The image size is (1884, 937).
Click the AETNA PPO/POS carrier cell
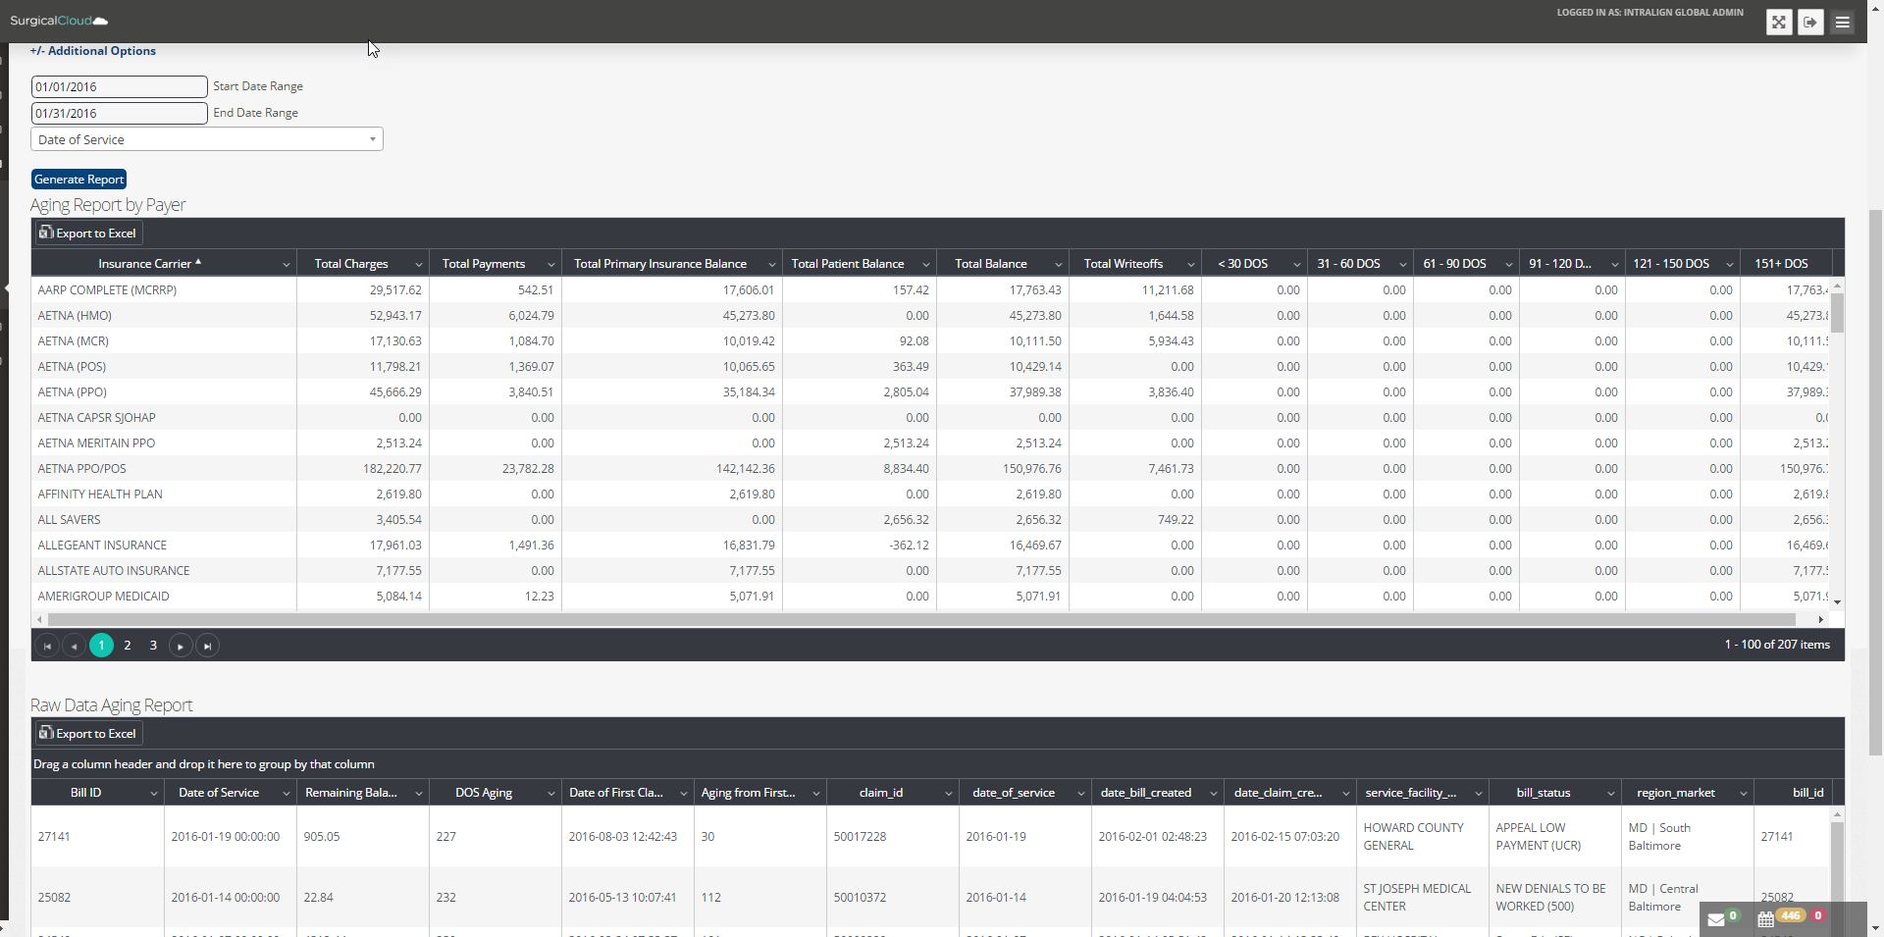(x=164, y=469)
